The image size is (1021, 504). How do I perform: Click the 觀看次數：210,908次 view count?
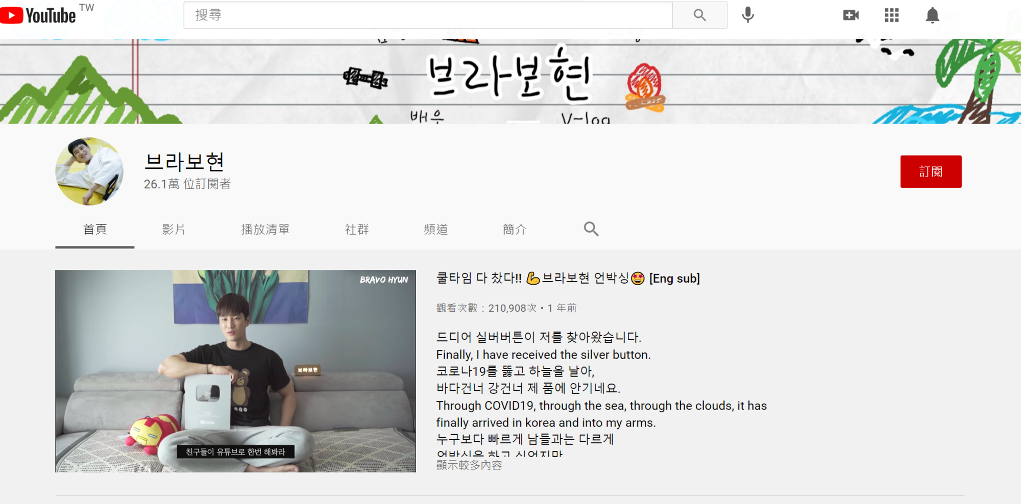tap(487, 308)
